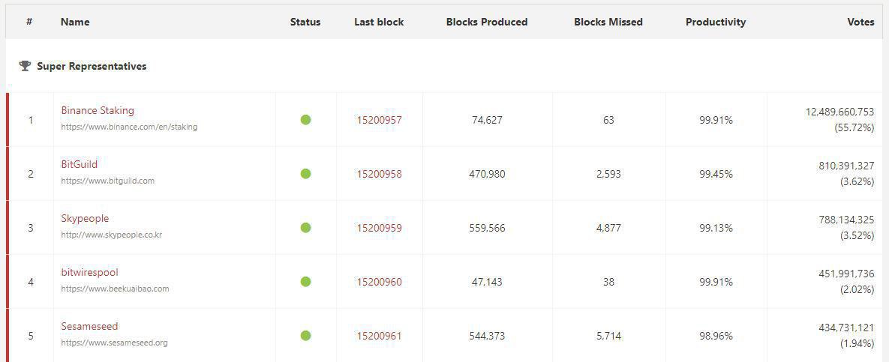This screenshot has height=362, width=889.
Task: Open last block 15200960
Action: [x=380, y=282]
